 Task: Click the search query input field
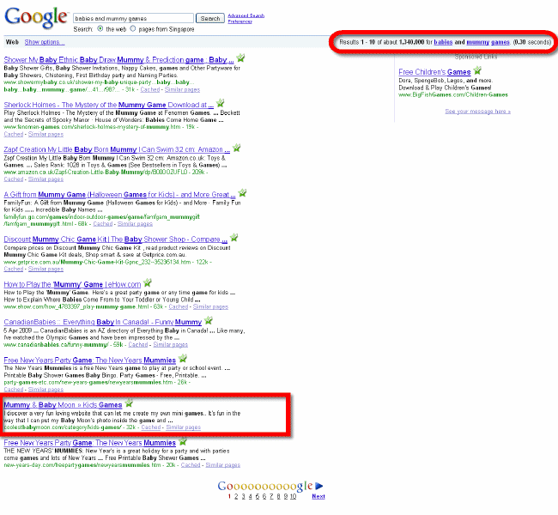pyautogui.click(x=133, y=18)
